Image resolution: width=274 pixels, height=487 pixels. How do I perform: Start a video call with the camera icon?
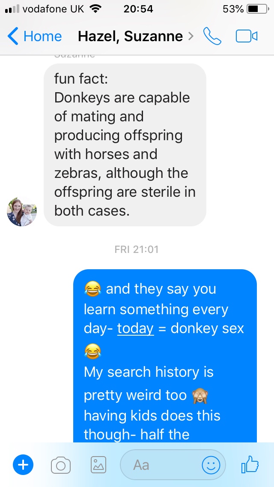(x=246, y=36)
